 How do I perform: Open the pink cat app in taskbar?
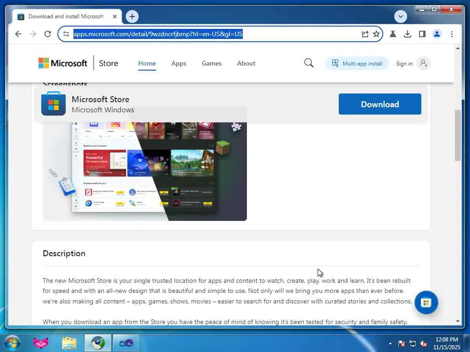[41, 343]
